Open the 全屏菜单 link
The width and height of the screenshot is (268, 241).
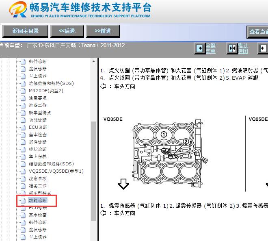[x=211, y=48]
